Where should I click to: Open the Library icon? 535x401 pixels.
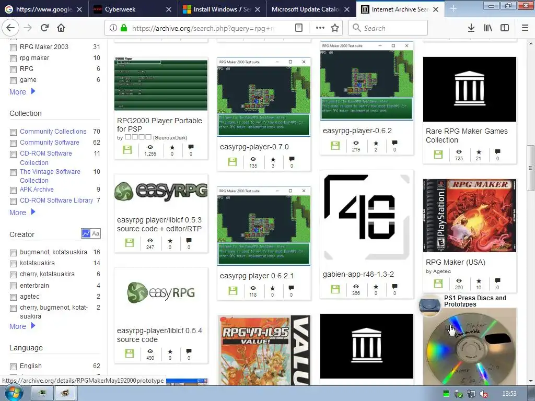[x=488, y=28]
